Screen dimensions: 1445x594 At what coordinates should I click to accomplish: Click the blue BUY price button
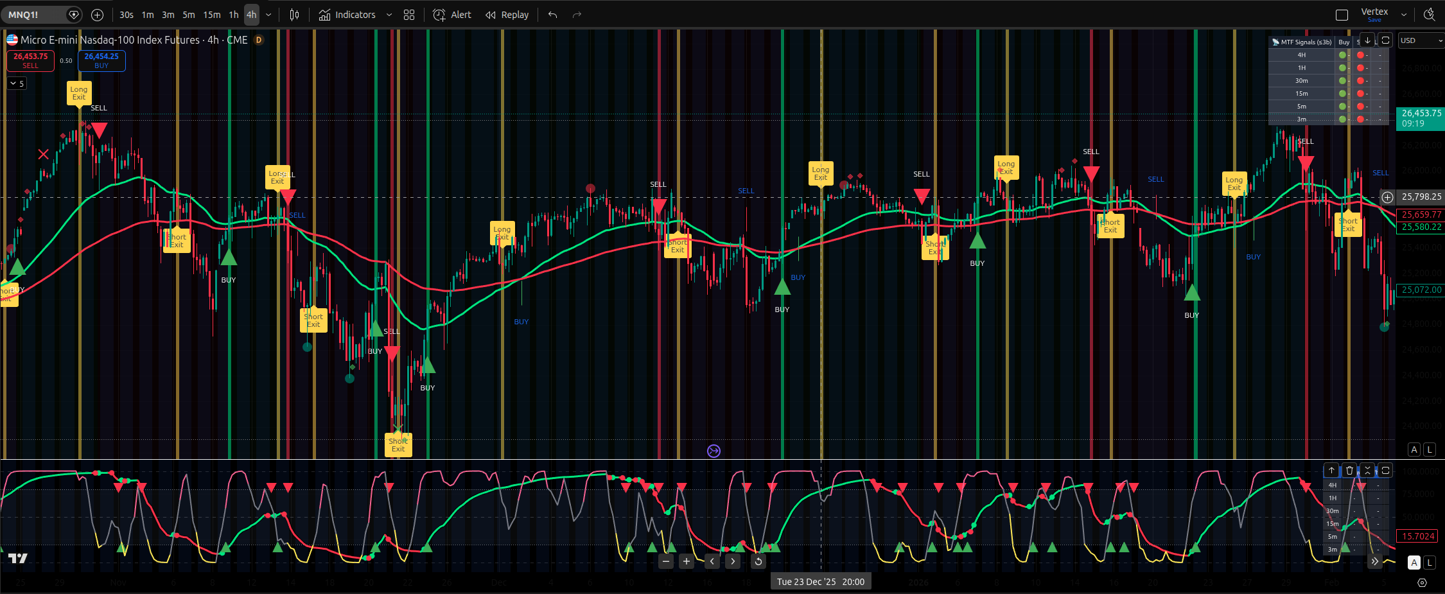click(x=101, y=60)
